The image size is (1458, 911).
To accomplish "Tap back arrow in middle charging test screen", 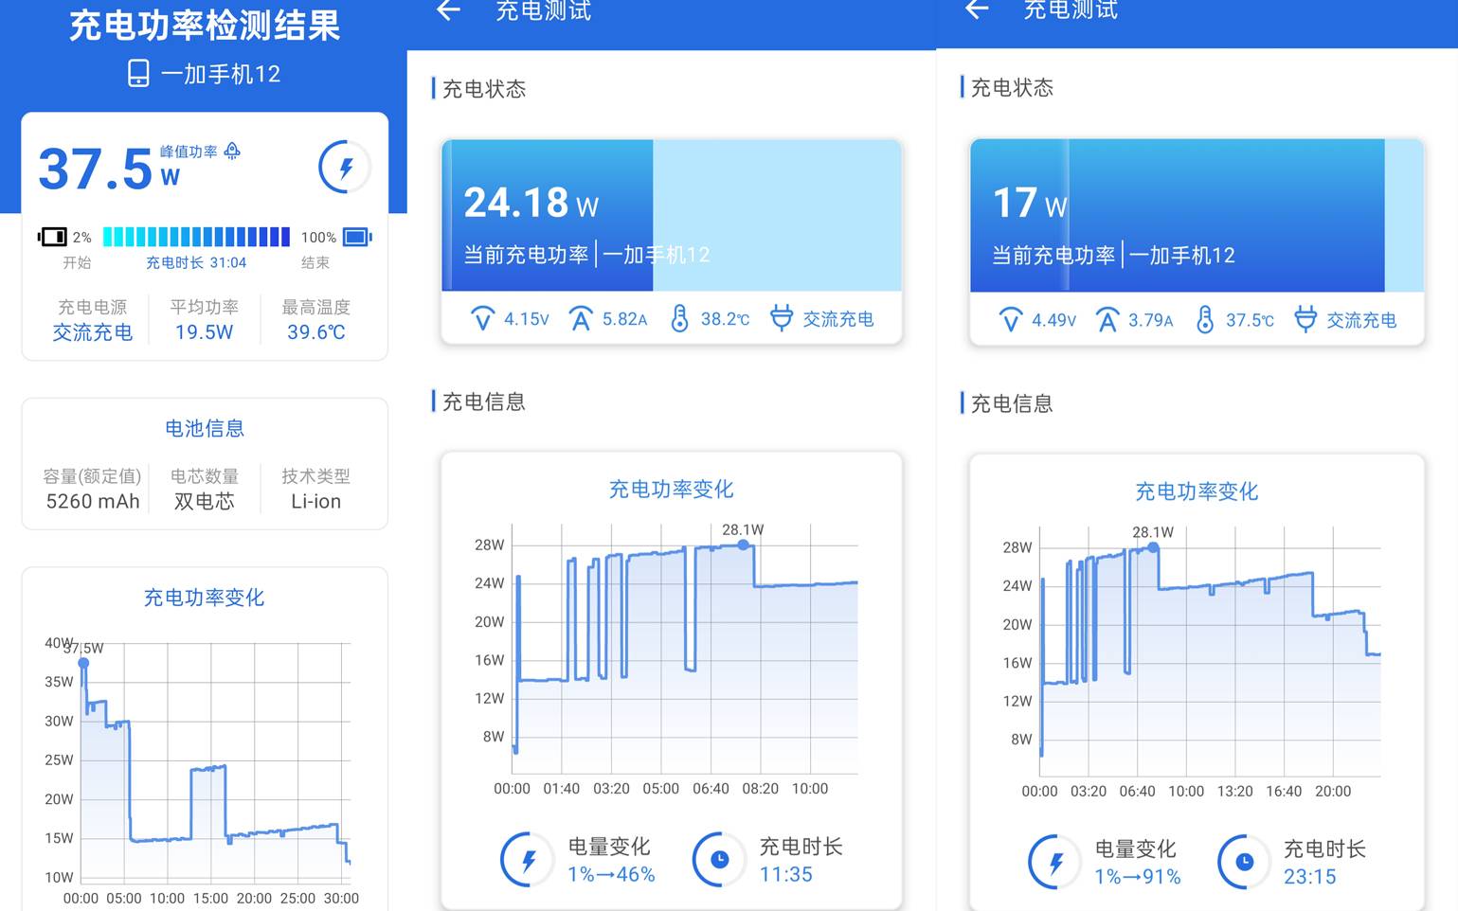I will click(448, 10).
